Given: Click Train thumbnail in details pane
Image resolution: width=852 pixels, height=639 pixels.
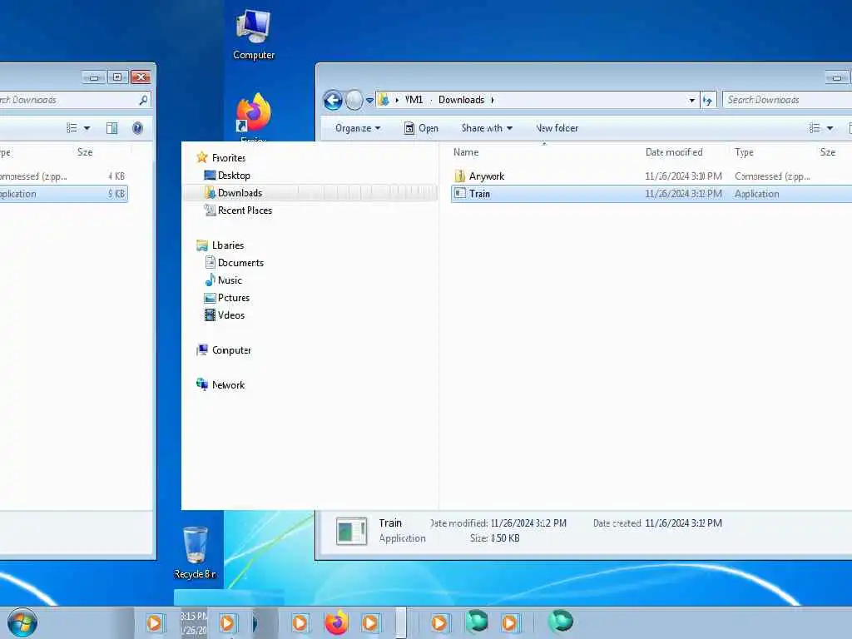Looking at the screenshot, I should (x=351, y=531).
